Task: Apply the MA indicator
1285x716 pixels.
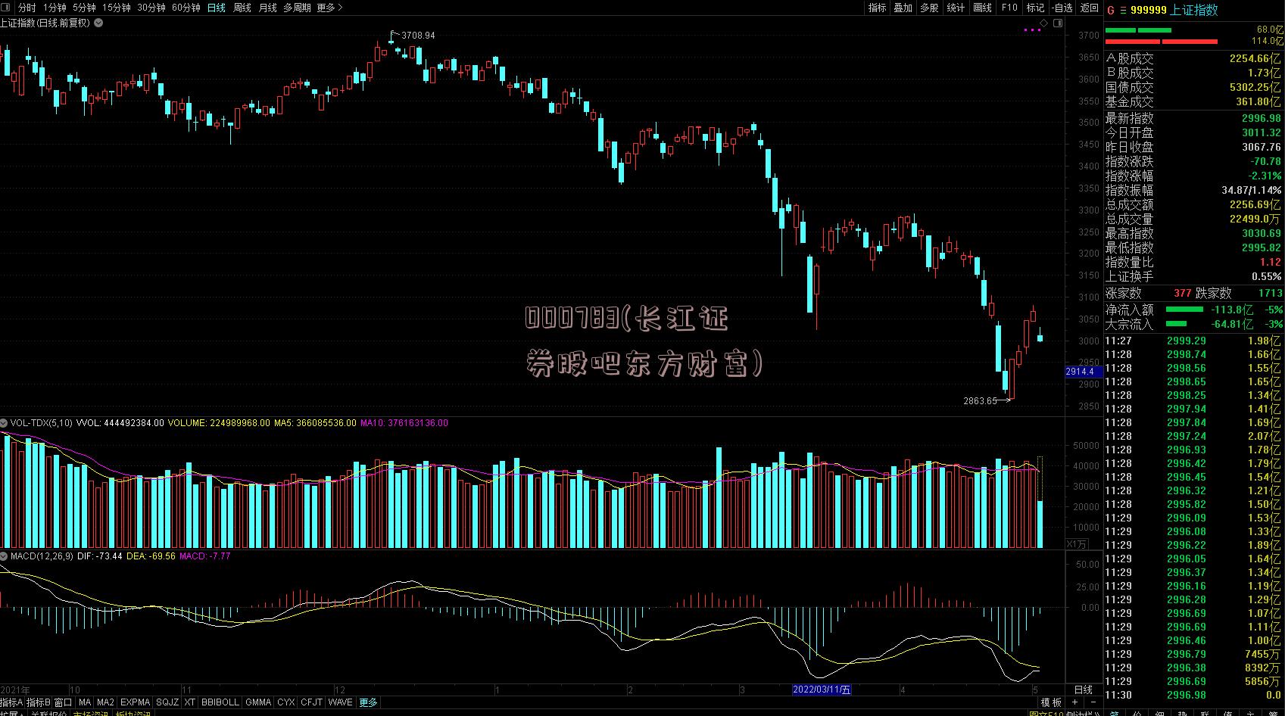Action: click(85, 702)
